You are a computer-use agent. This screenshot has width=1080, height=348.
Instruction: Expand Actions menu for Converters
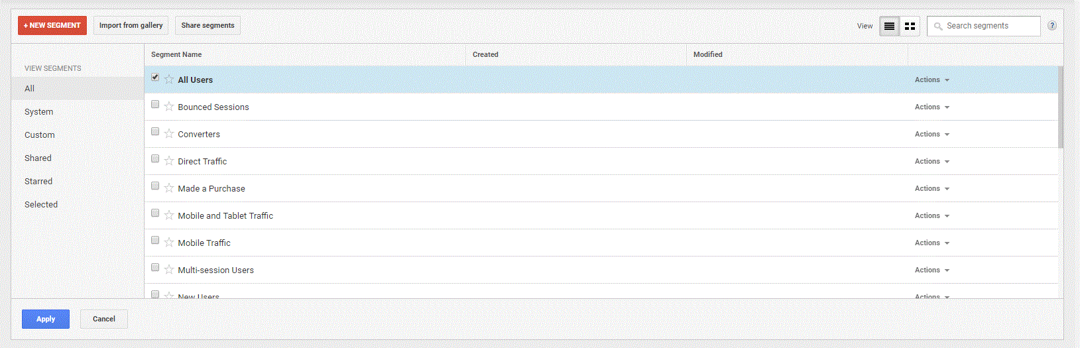pos(931,134)
